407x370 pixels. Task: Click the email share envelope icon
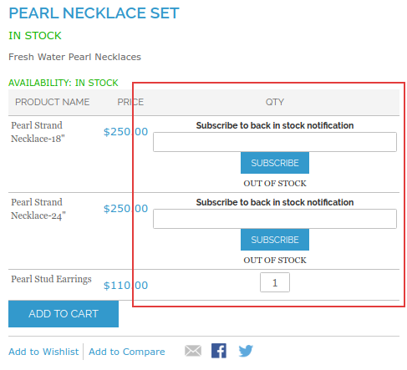(193, 351)
